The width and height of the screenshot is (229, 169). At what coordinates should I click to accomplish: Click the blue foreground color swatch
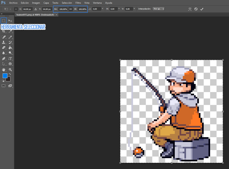pos(5,76)
